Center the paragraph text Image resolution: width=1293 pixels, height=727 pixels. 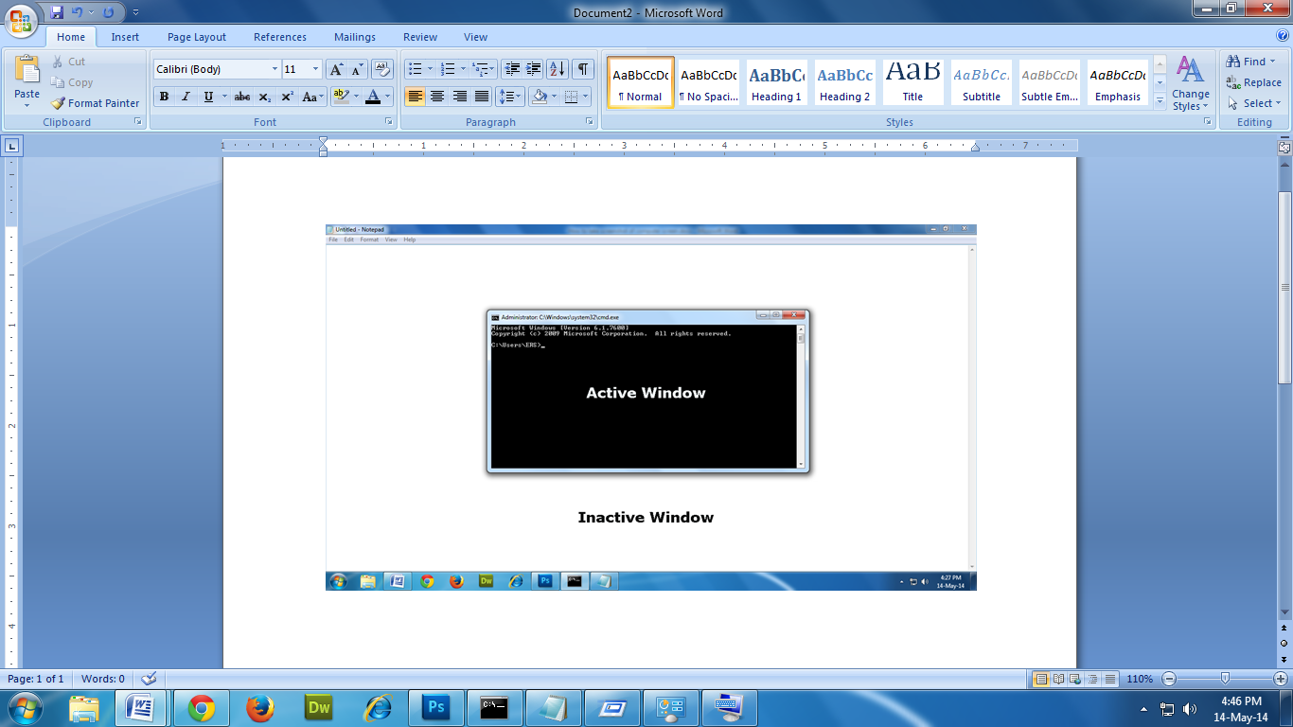437,97
